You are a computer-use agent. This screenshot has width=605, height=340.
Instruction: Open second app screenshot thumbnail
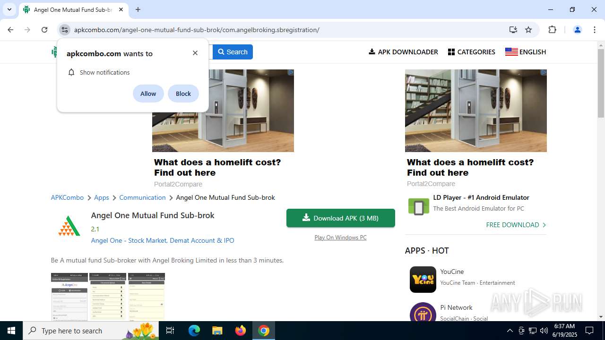coord(108,297)
